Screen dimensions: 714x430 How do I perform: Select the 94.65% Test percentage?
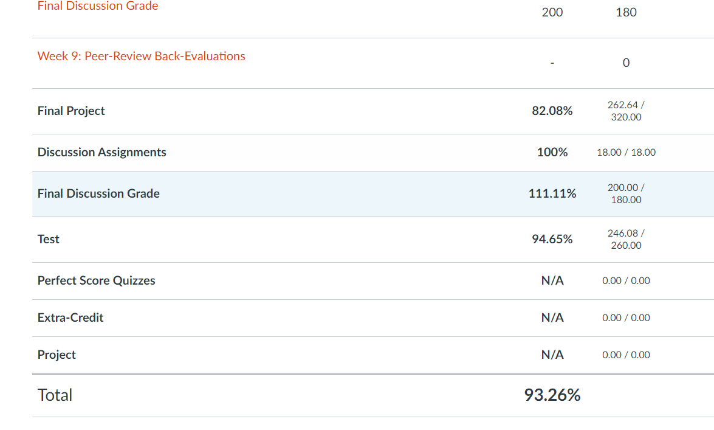(x=552, y=239)
